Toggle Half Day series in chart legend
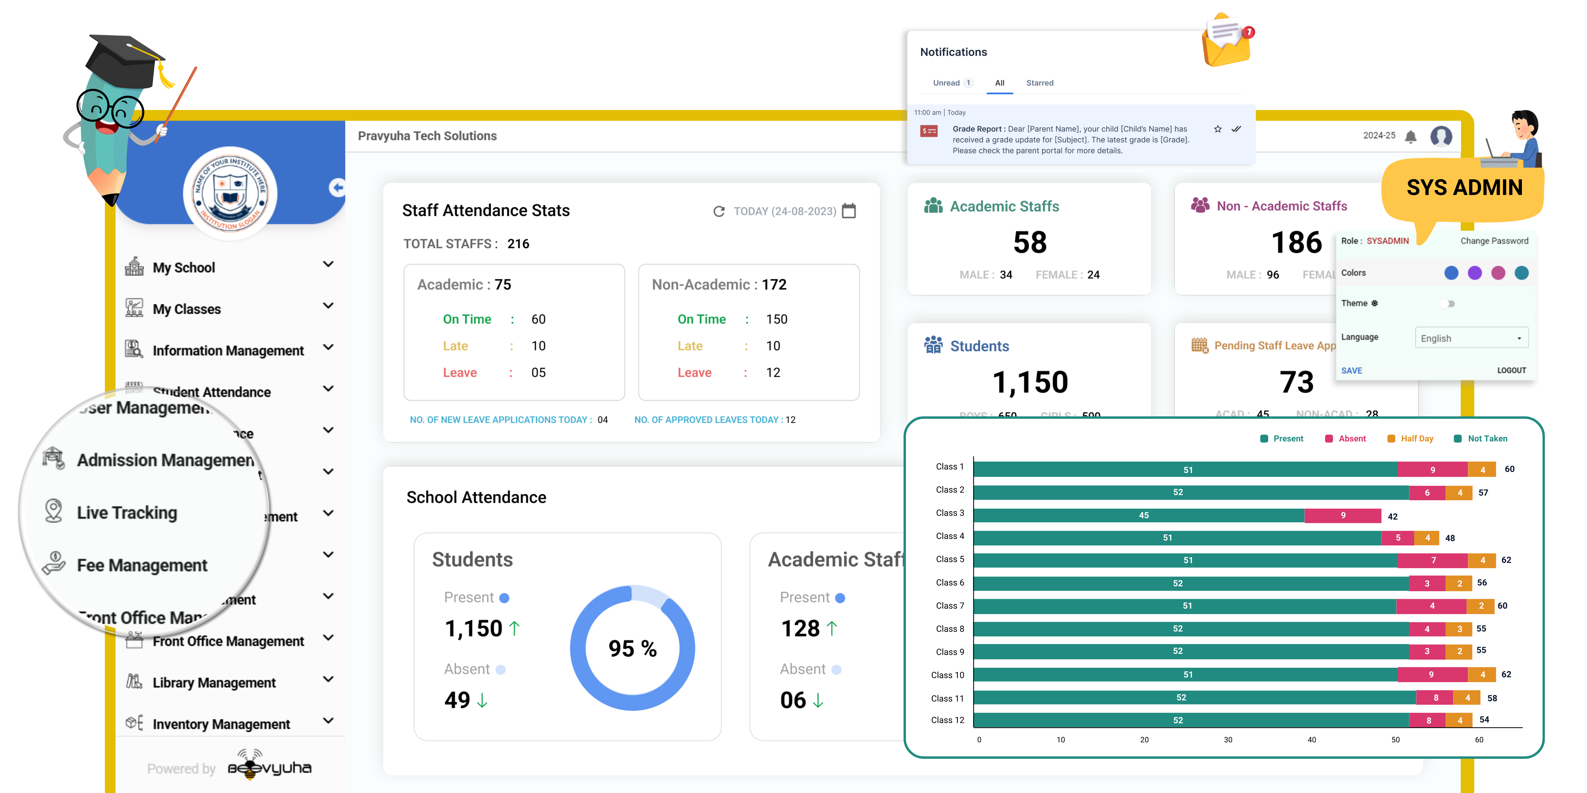Screen dimensions: 1587x793 (1410, 438)
